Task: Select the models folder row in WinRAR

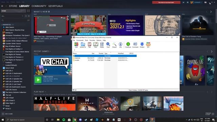Action: pyautogui.click(x=105, y=60)
